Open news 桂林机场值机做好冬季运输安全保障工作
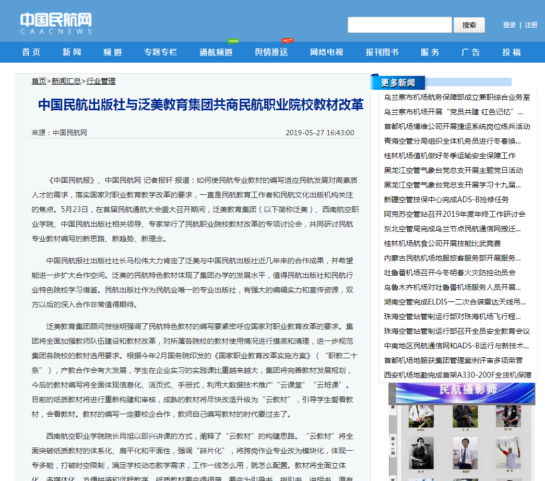545x481 pixels. (449, 156)
